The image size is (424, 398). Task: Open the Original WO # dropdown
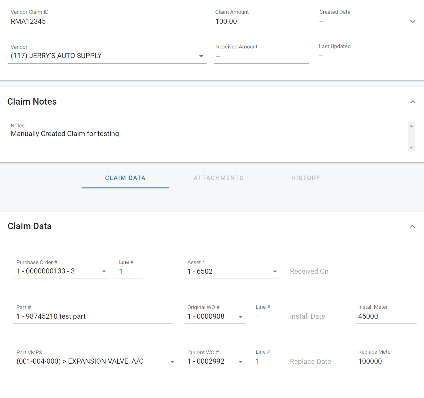(x=241, y=317)
